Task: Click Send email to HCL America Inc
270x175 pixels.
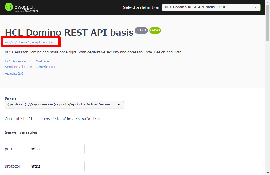Action: point(30,67)
